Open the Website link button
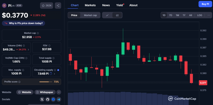Image resolution: width=213 pixels, height=105 pixels. 25,92
